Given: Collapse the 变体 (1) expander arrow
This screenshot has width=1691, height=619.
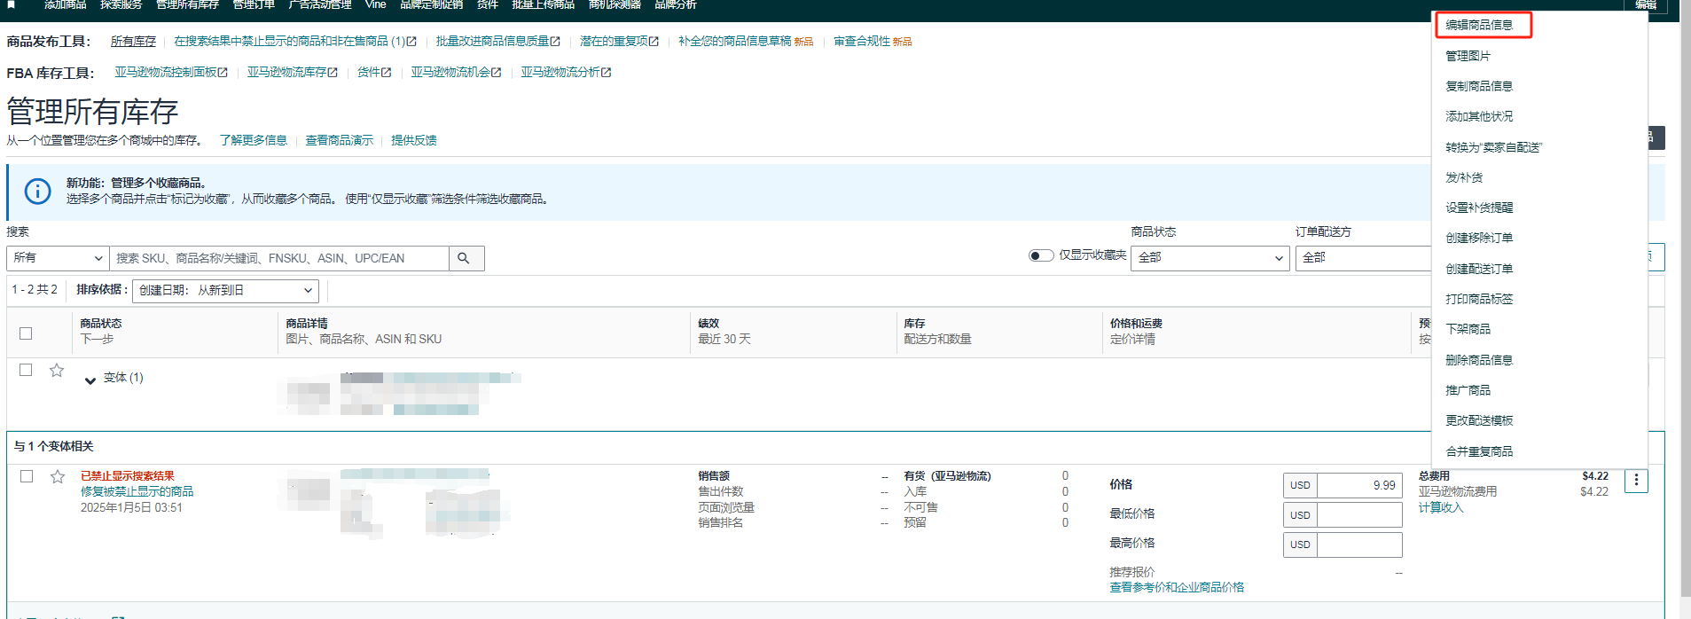Looking at the screenshot, I should pos(90,380).
